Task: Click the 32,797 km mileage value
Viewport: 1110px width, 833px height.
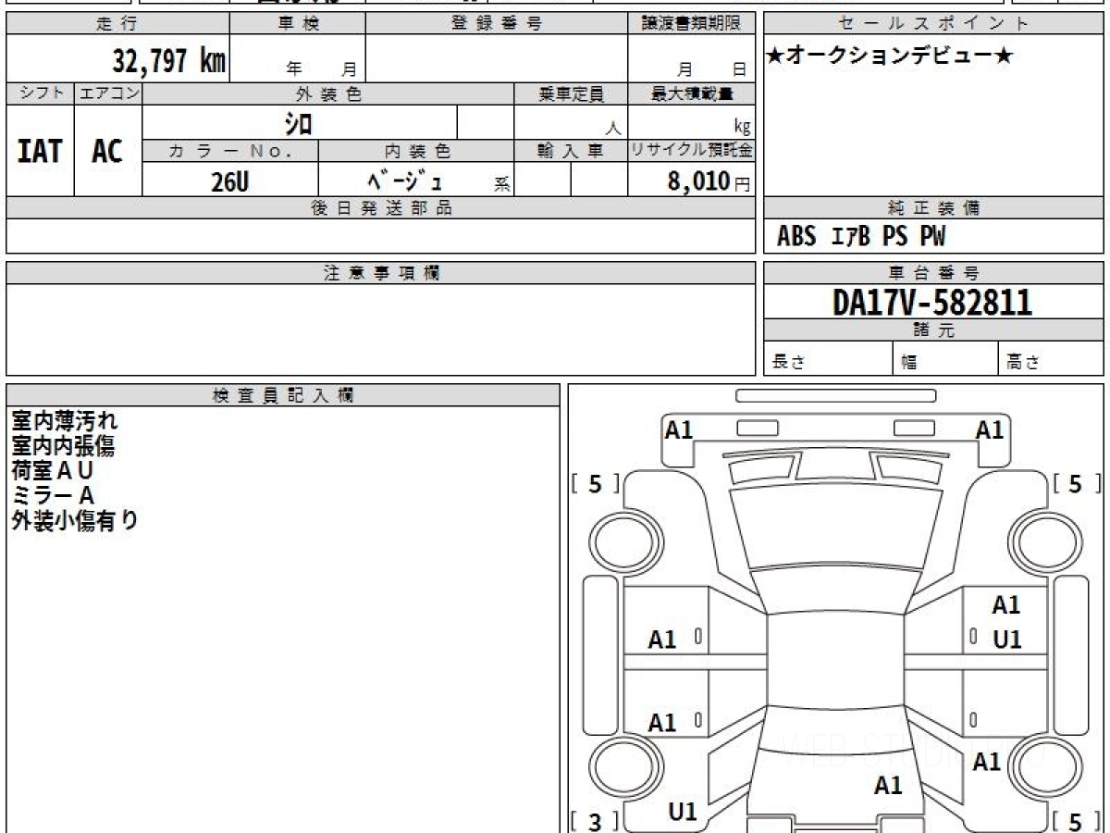Action: tap(169, 61)
